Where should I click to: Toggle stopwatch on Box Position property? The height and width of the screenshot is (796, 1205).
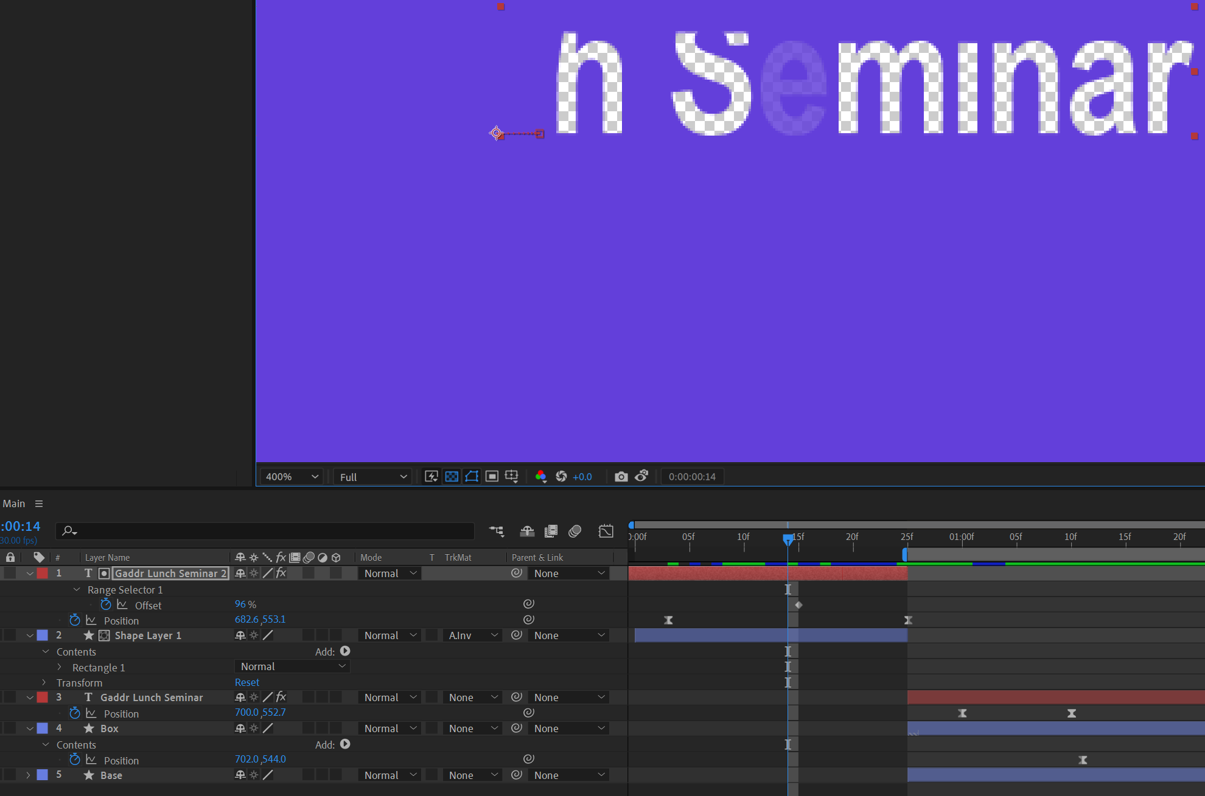(75, 760)
